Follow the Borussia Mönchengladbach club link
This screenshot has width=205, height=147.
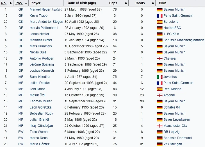[184, 40]
